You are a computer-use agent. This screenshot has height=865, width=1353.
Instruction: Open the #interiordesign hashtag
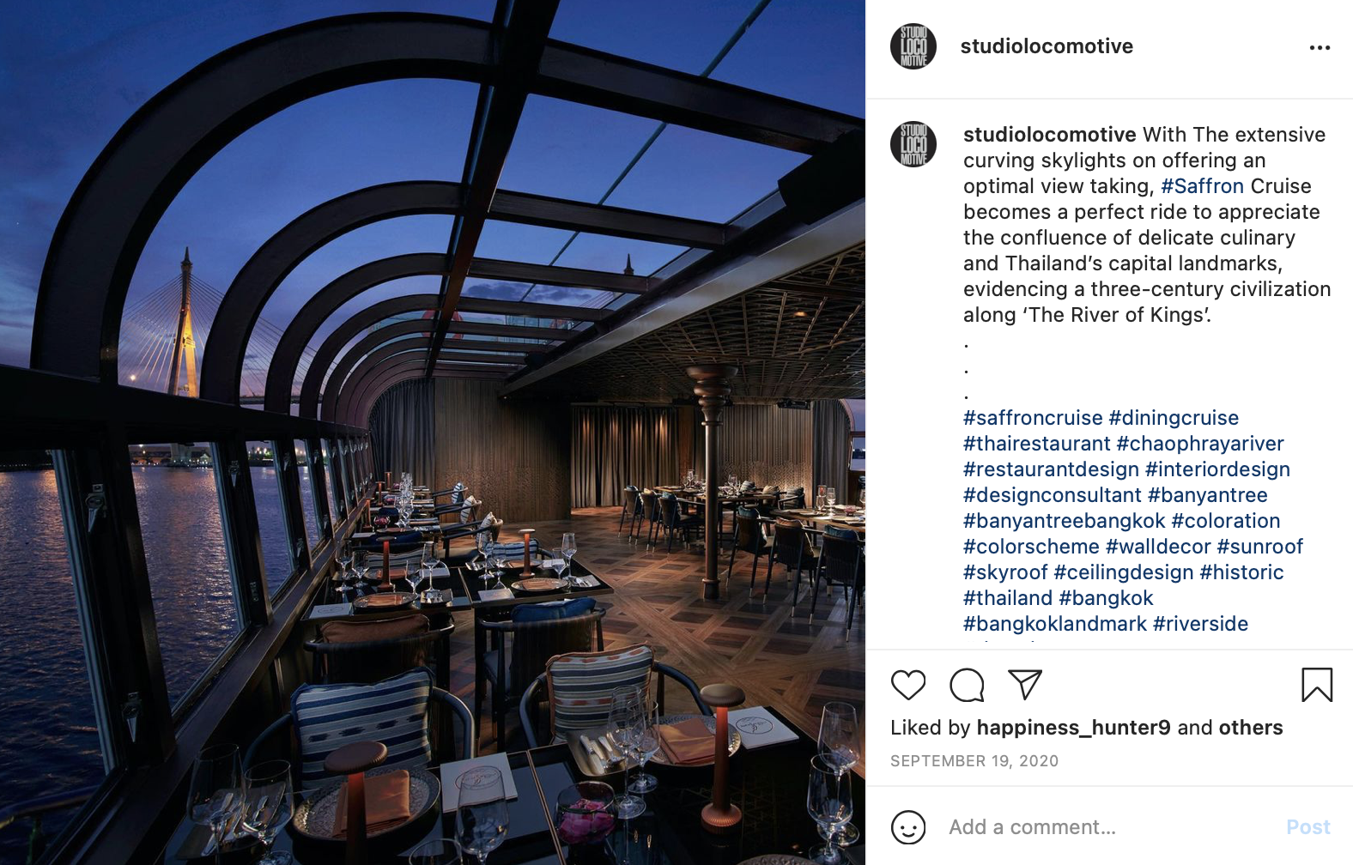pyautogui.click(x=1217, y=469)
